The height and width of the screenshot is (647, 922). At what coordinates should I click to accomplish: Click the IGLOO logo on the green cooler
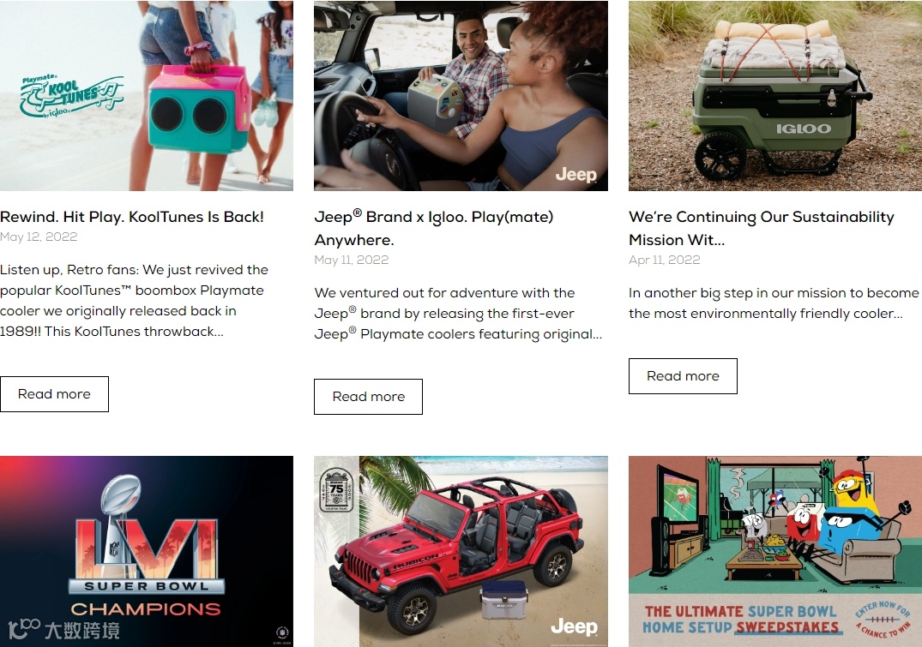tap(804, 129)
